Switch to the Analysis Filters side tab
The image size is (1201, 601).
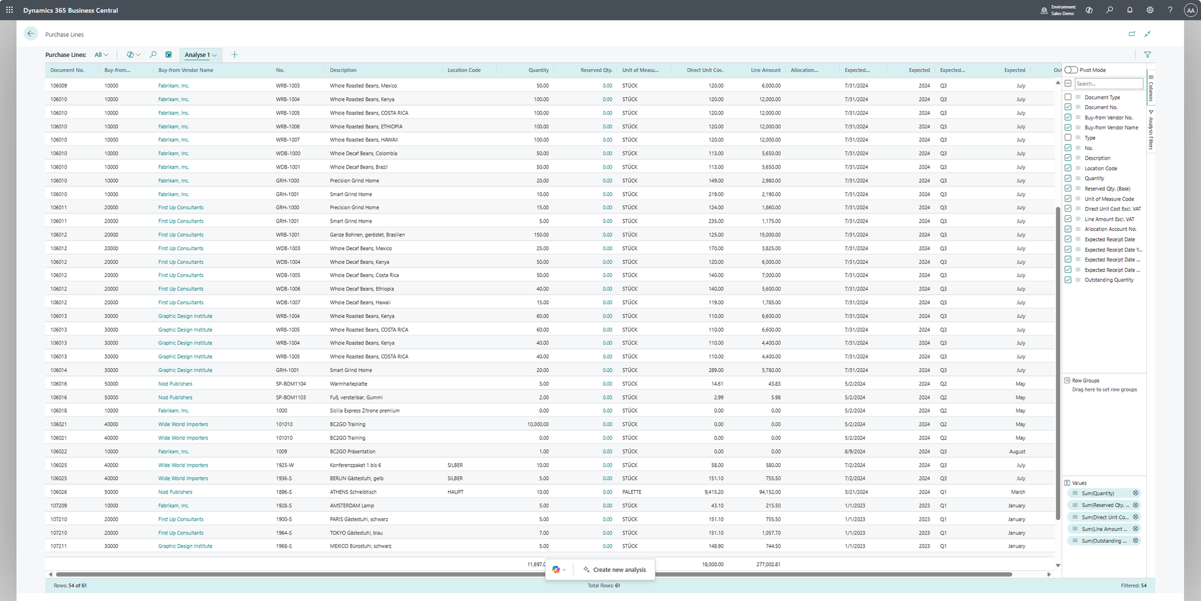[x=1151, y=130]
